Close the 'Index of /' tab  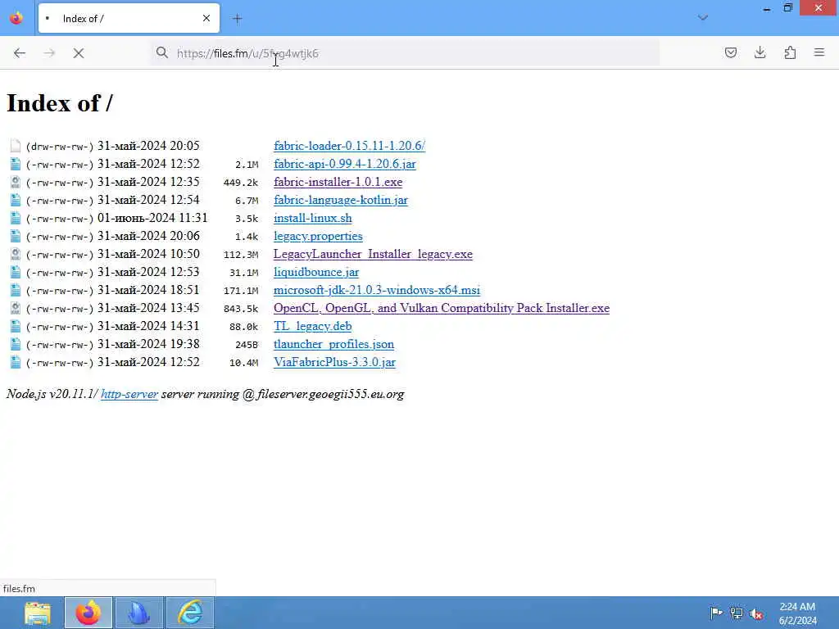click(206, 18)
